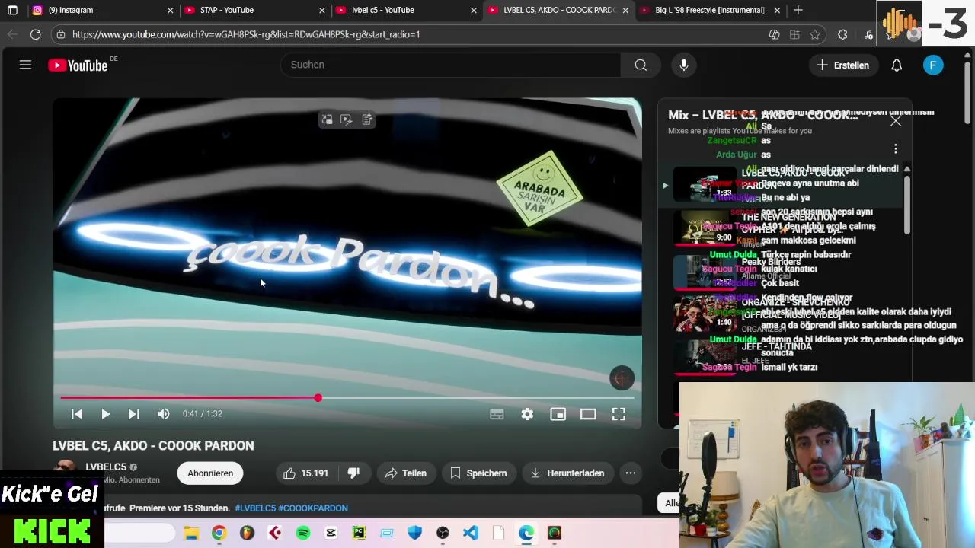
Task: Focus the Suchen search field
Action: coord(451,65)
